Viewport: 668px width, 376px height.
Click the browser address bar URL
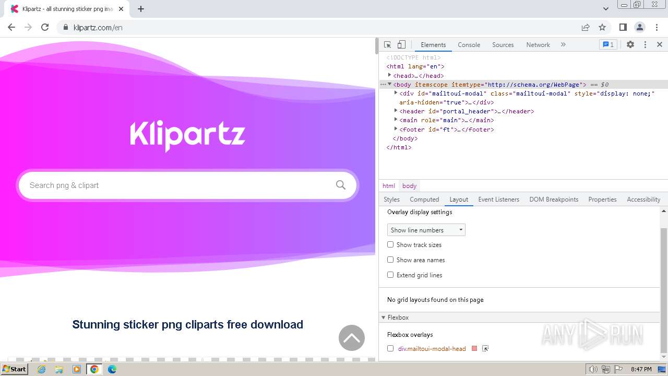pos(98,27)
